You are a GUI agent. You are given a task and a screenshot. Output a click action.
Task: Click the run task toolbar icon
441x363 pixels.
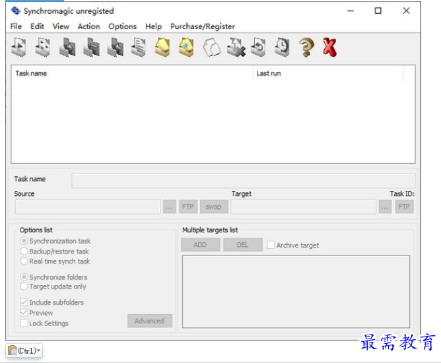point(18,47)
